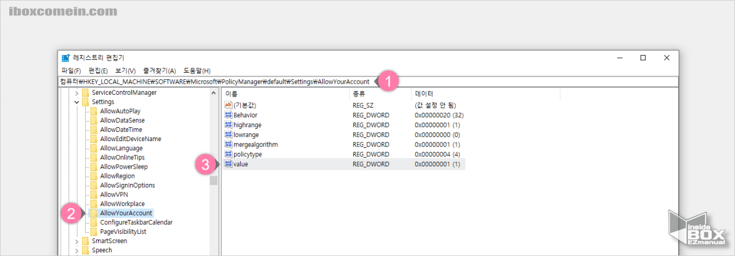Click data cell 0x00000004 (4)

[x=437, y=154]
